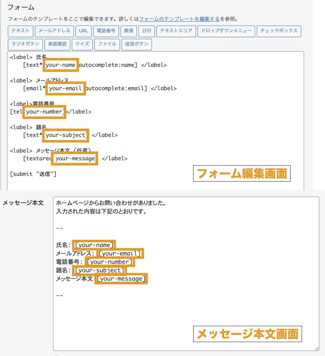Click the 数値 tag button
325x356 pixels.
pos(129,31)
